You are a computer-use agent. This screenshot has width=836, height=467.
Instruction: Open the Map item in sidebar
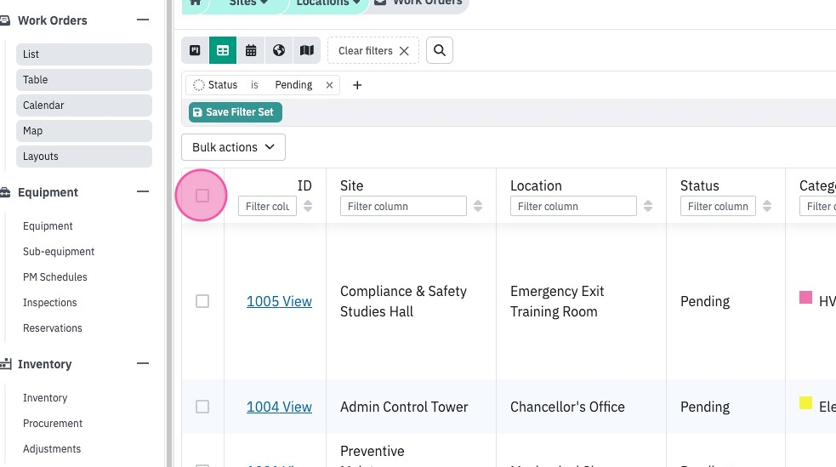click(x=83, y=131)
